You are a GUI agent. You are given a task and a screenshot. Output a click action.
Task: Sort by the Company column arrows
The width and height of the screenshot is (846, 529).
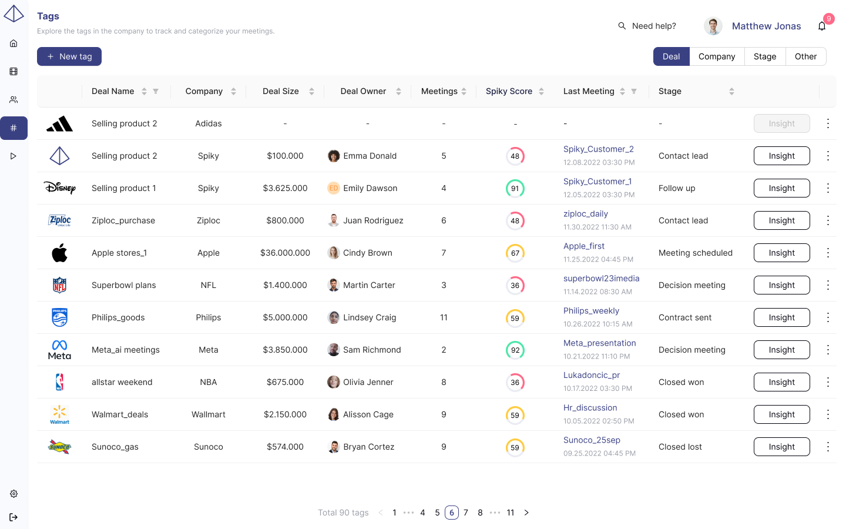pyautogui.click(x=233, y=91)
